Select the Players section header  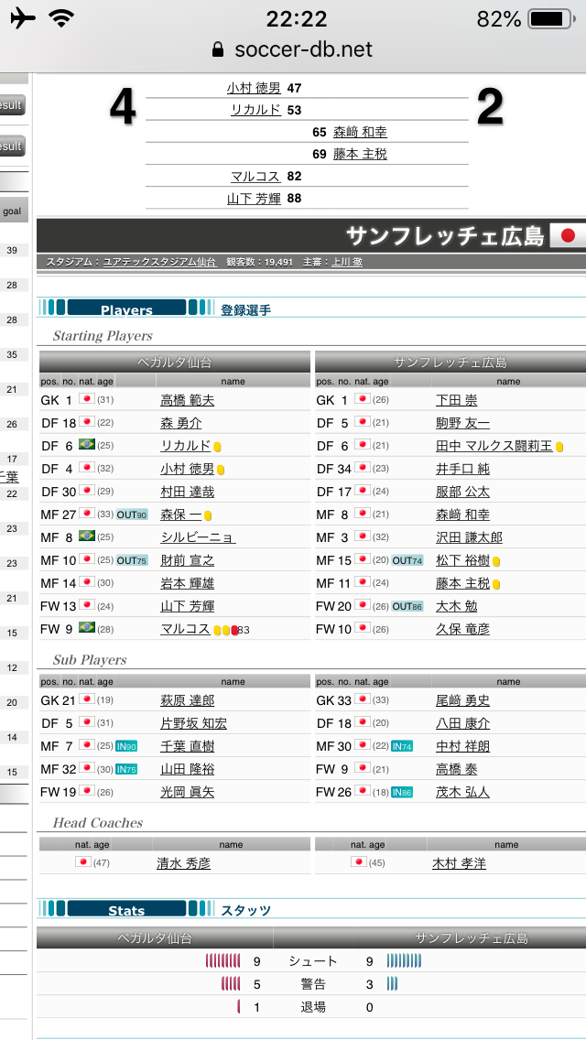pyautogui.click(x=126, y=309)
